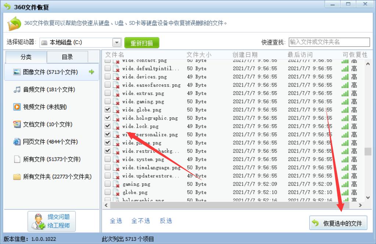This screenshot has width=376, height=244.
Task: Select the wide.updaterestore file name
Action: coord(151,176)
